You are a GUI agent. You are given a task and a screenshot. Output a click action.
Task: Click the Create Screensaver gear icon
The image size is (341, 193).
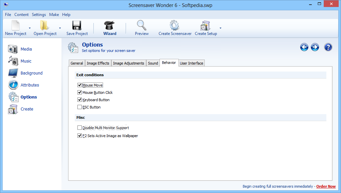pos(174,25)
